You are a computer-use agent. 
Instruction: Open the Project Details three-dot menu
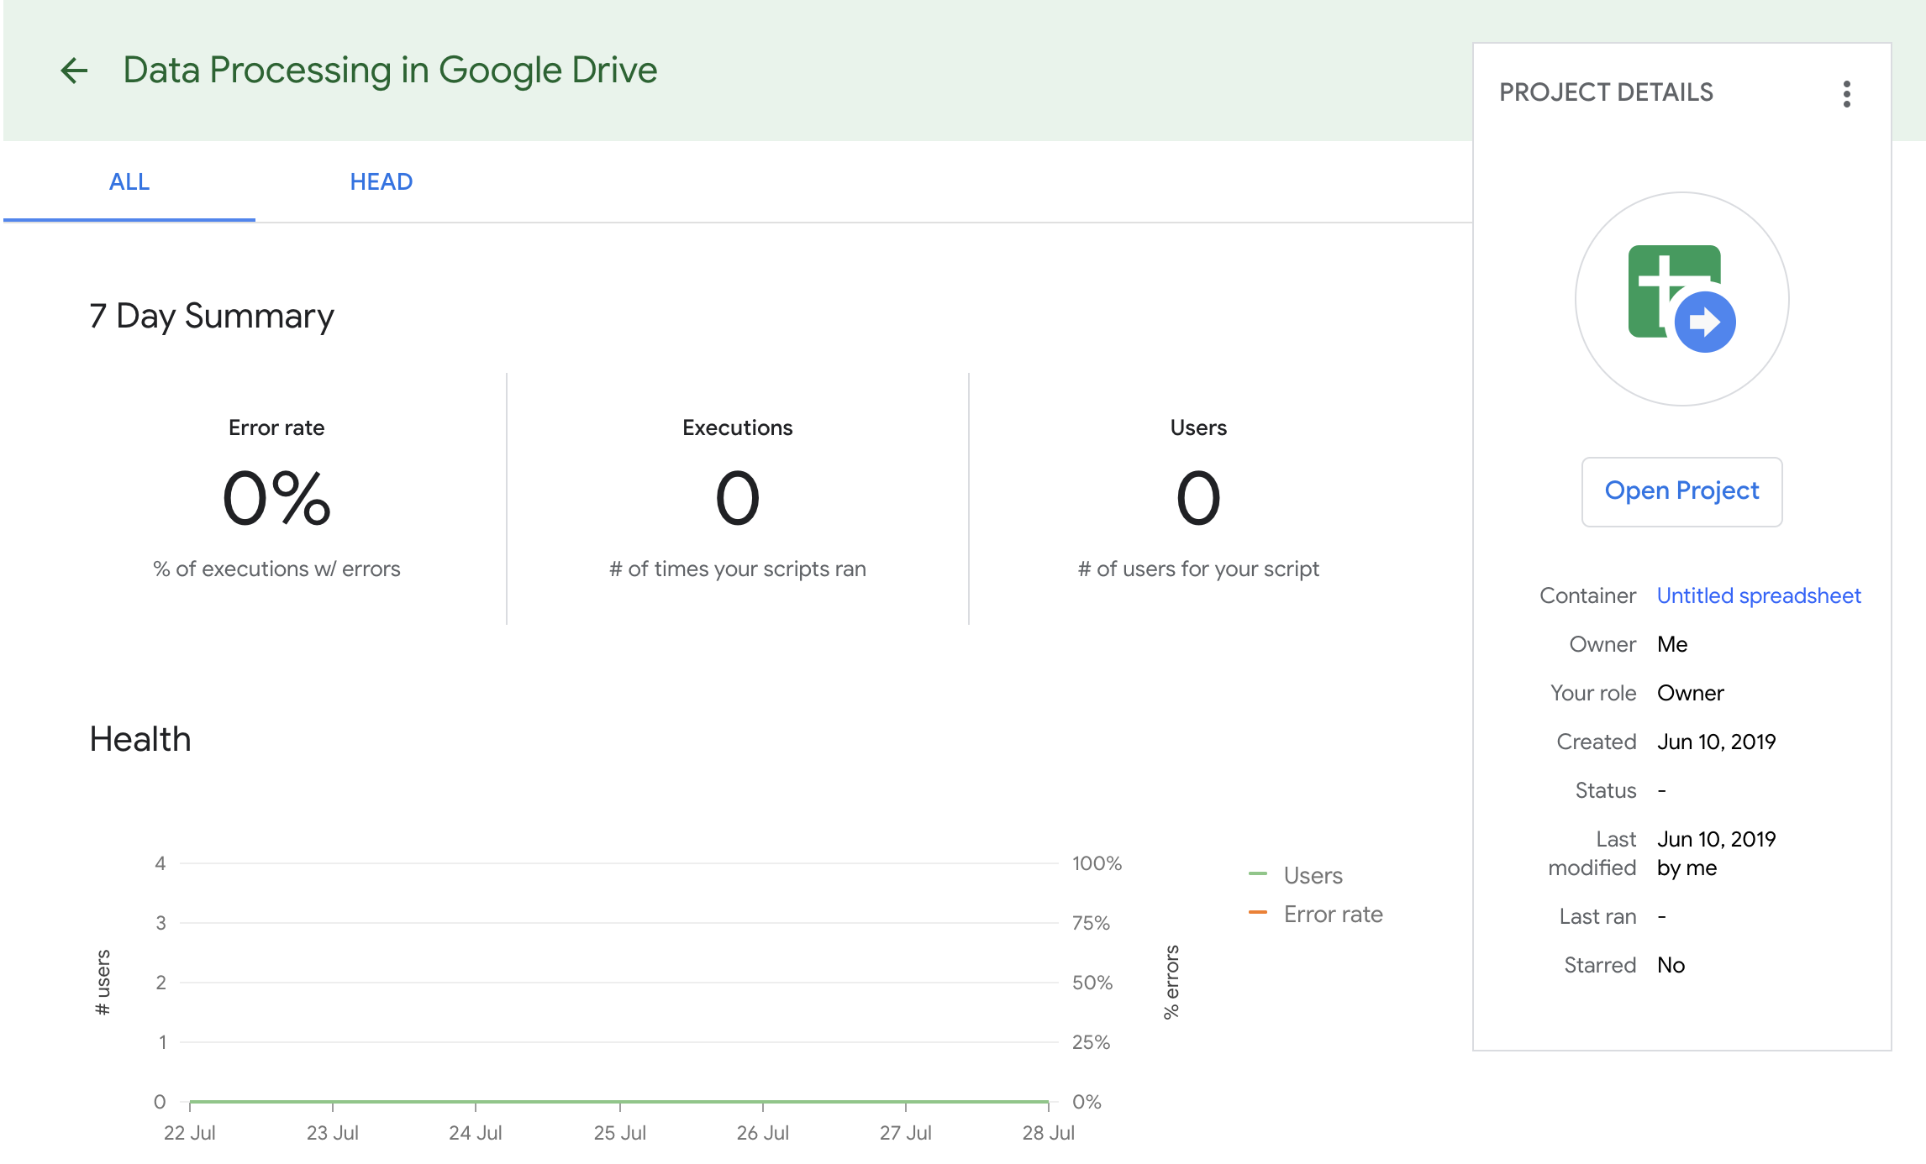[x=1846, y=93]
